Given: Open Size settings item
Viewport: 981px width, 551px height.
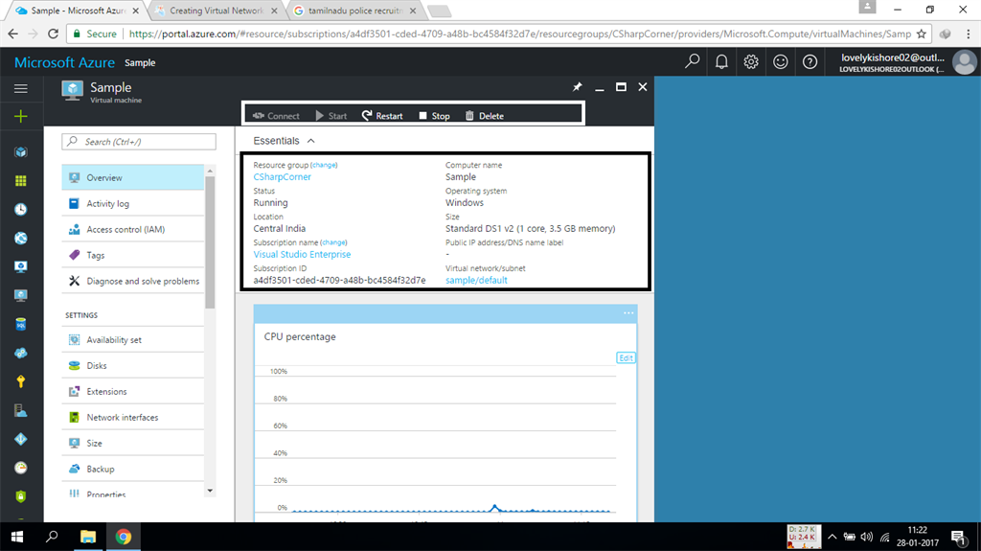Looking at the screenshot, I should tap(132, 443).
